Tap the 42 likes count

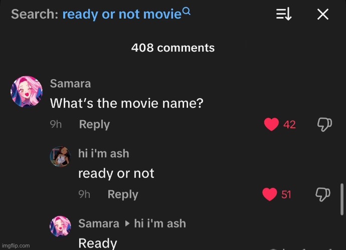point(289,125)
